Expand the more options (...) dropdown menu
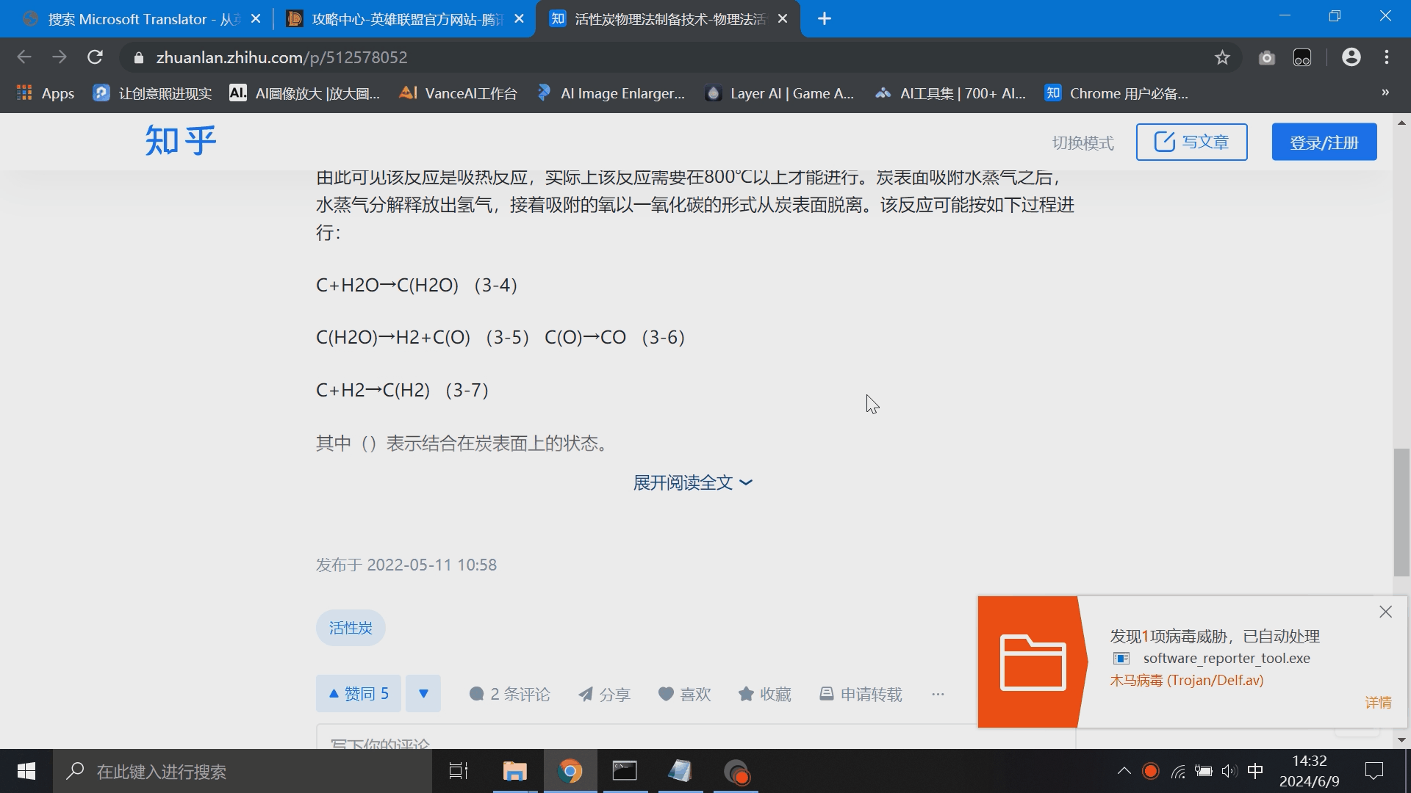The height and width of the screenshot is (793, 1411). point(937,694)
